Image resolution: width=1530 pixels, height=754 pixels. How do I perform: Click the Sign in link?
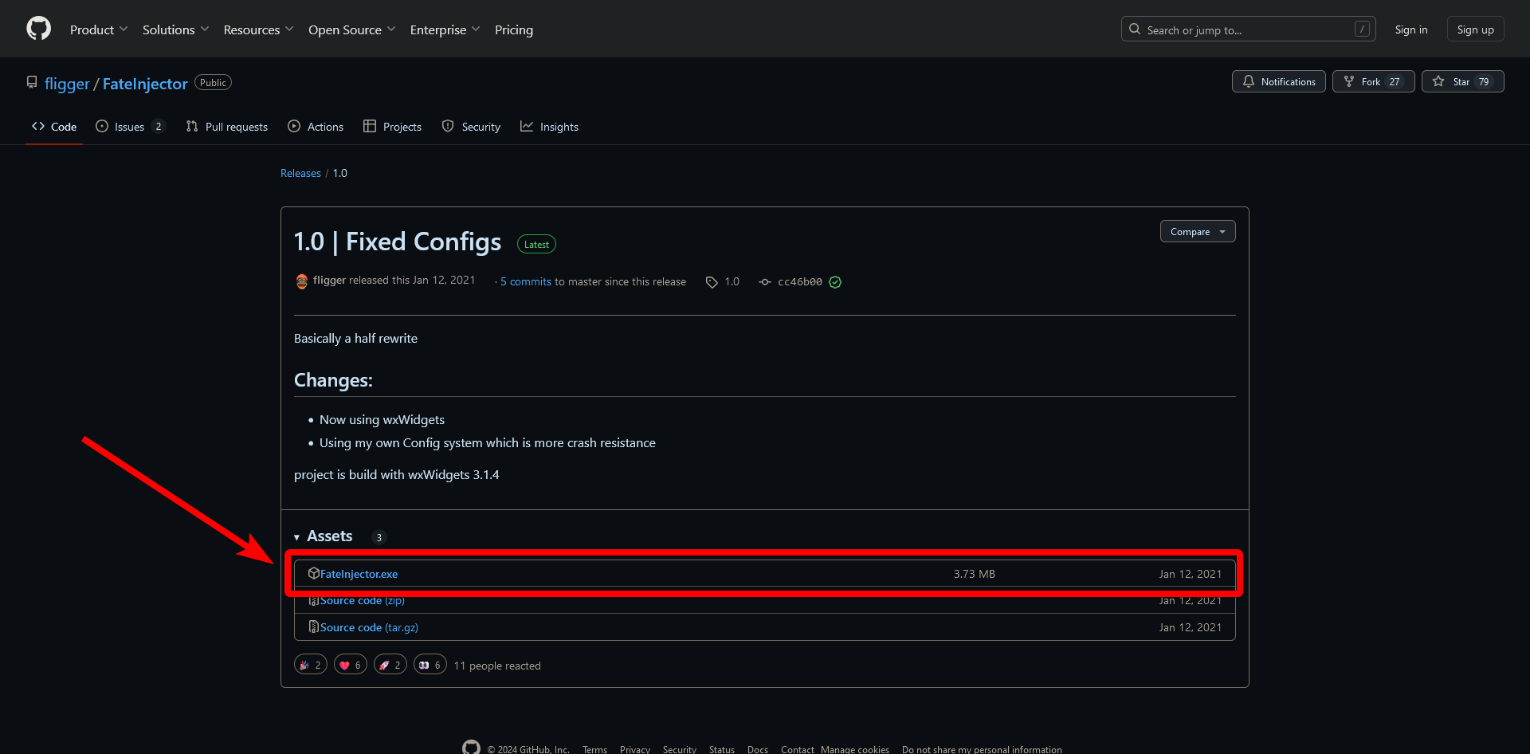1411,29
